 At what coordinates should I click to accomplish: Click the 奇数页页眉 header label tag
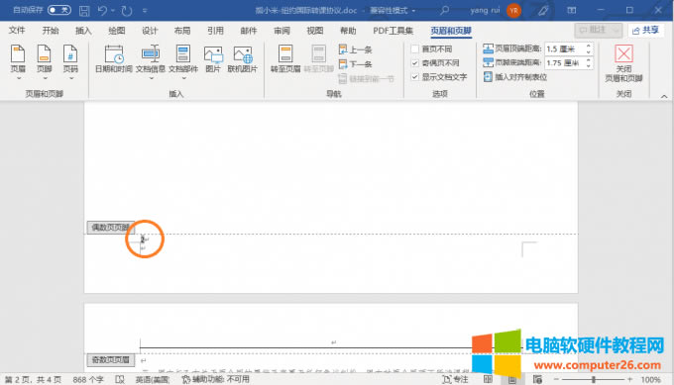tap(111, 359)
